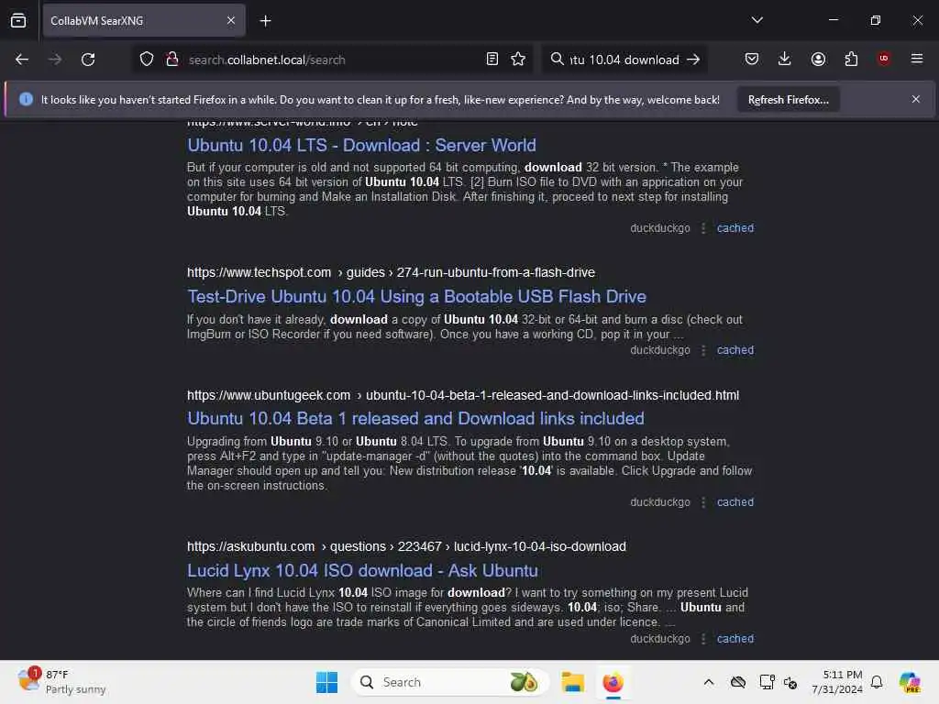Switch to Firefox in the taskbar
The image size is (939, 704).
coord(613,682)
